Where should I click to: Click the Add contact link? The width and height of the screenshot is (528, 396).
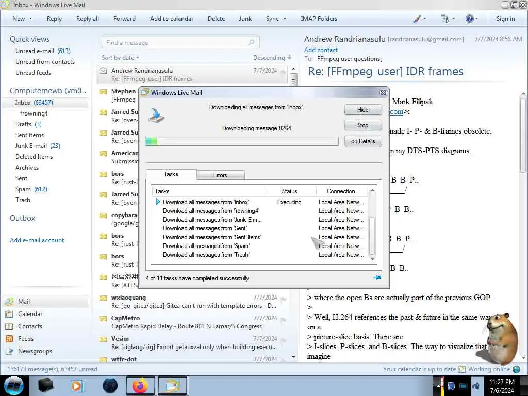click(x=321, y=50)
